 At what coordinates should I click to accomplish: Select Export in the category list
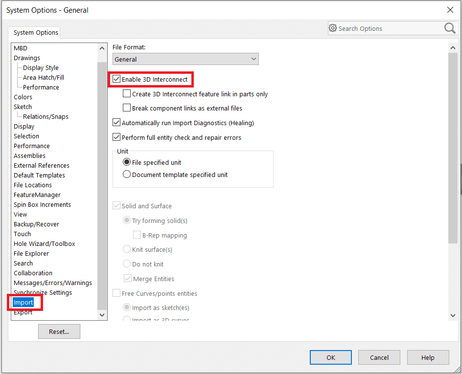click(x=23, y=312)
